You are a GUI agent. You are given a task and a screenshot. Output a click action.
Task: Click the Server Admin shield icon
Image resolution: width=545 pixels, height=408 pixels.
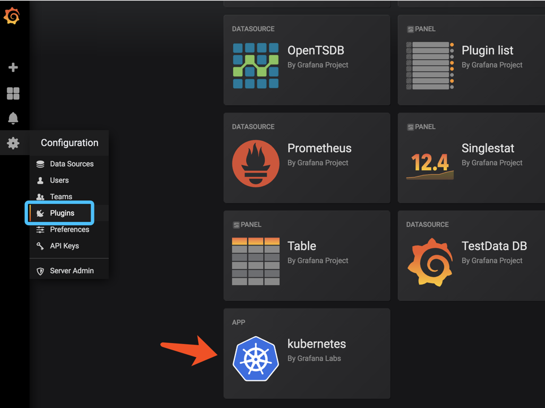point(40,271)
